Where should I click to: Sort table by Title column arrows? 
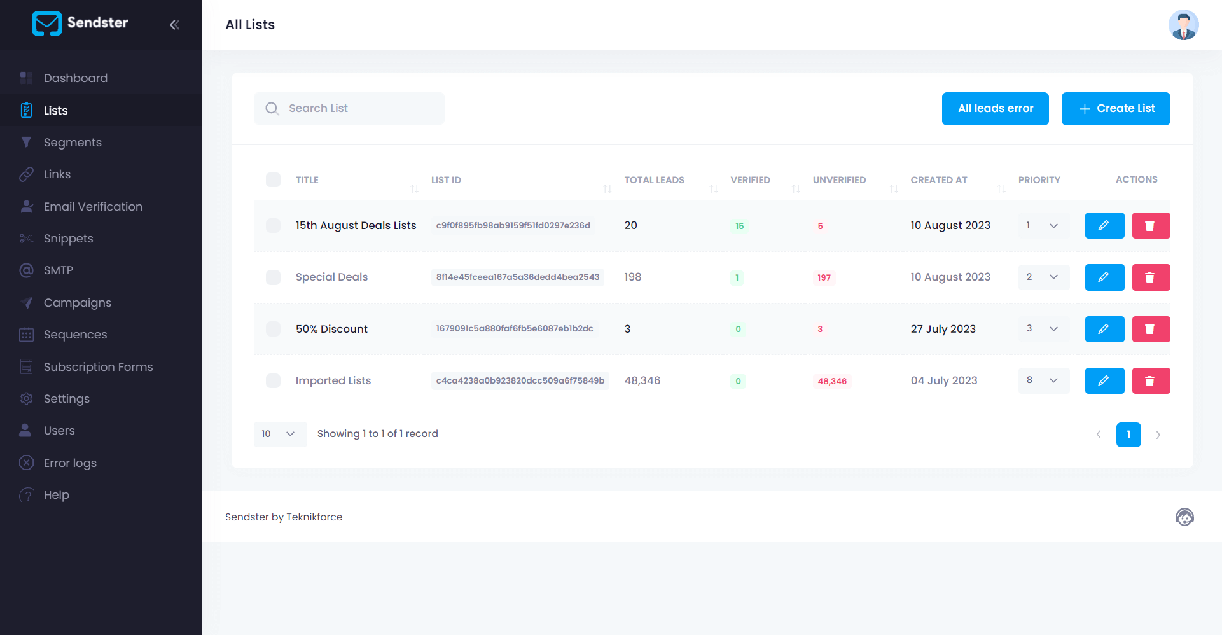414,188
